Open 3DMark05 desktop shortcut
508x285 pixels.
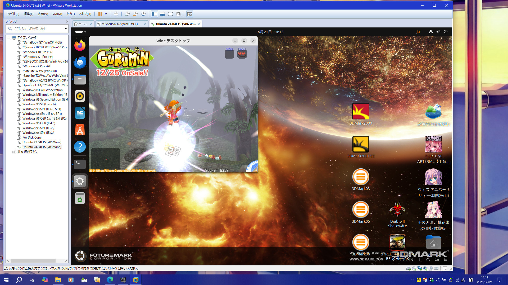point(361,212)
